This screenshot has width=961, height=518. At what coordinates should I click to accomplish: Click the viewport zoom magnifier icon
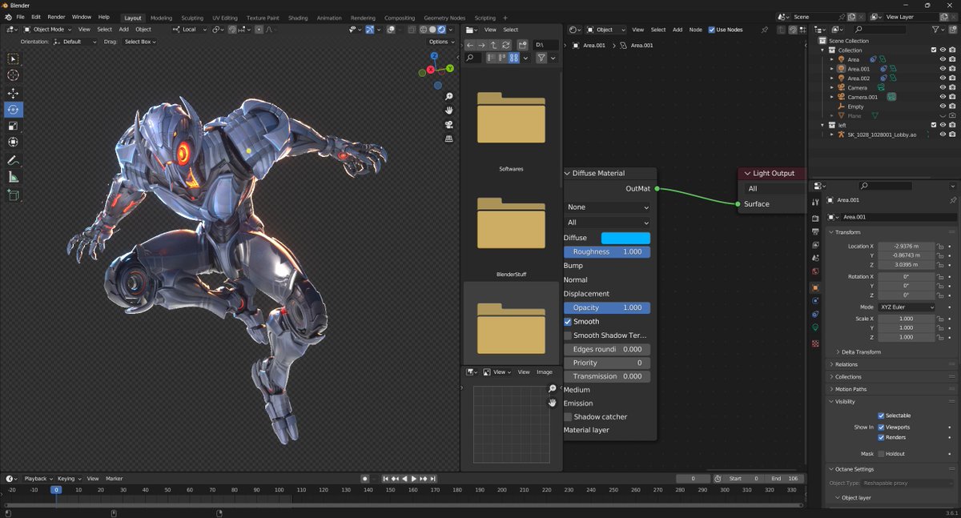pyautogui.click(x=449, y=97)
